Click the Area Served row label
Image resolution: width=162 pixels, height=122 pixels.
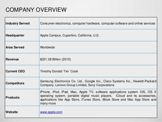(x=15, y=47)
